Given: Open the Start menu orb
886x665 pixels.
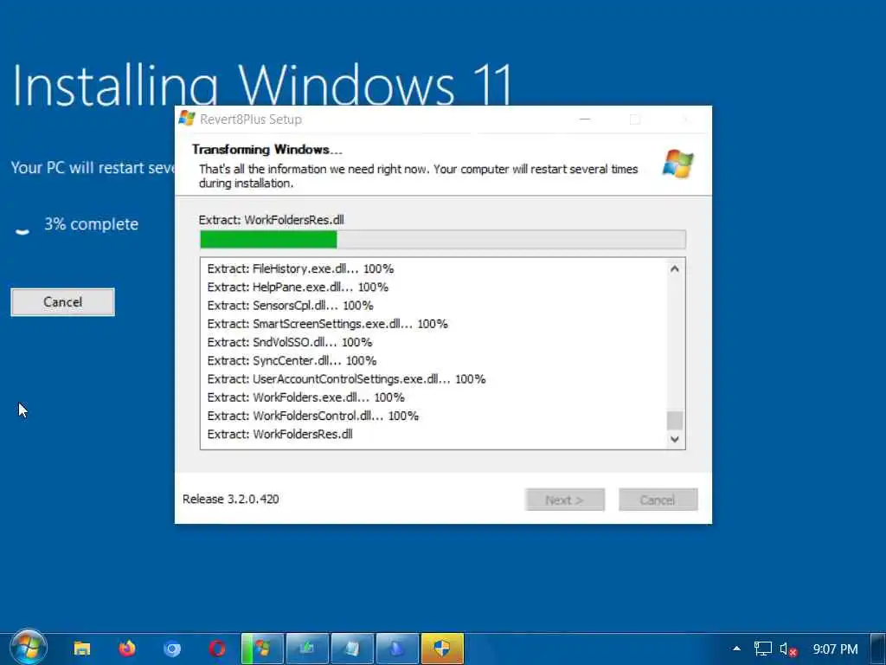Looking at the screenshot, I should (28, 648).
